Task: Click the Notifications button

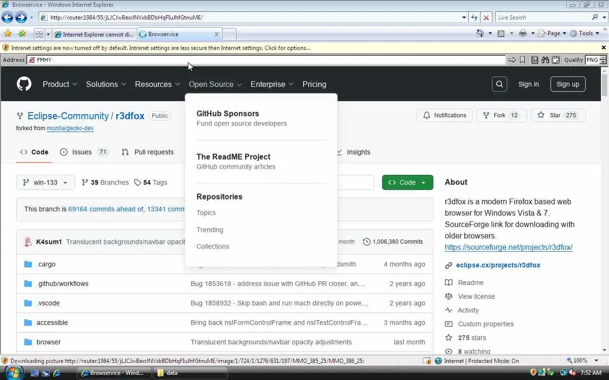Action: [445, 115]
